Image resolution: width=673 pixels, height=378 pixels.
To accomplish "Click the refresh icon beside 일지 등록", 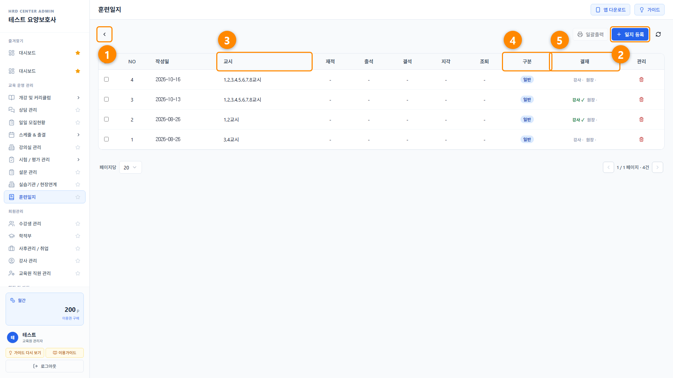I will coord(658,34).
